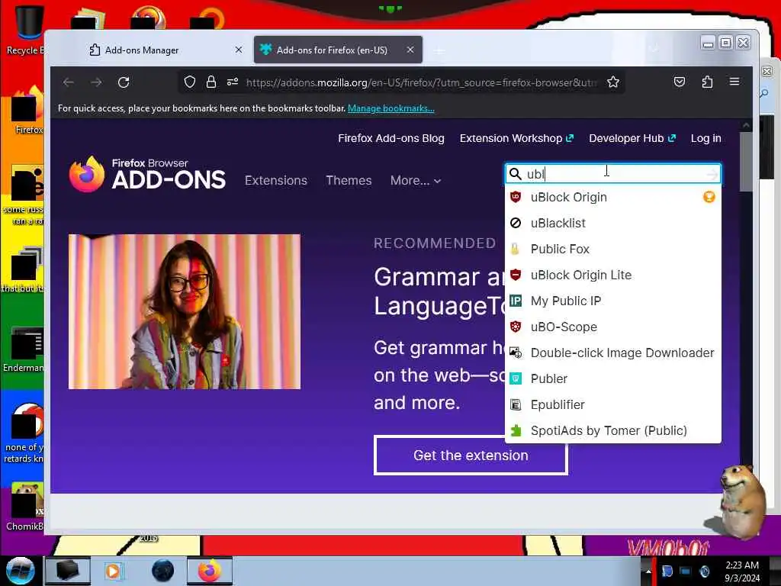Bookmark this page with the star icon
781x586 pixels.
[x=613, y=82]
